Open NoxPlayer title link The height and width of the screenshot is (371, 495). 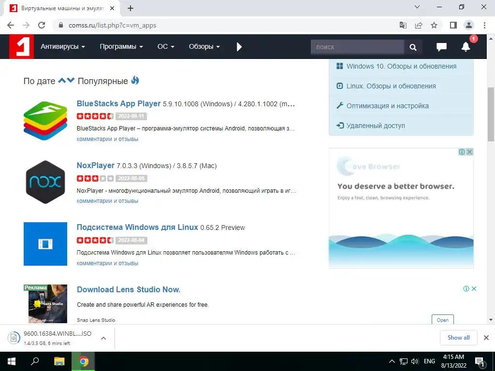[x=95, y=165]
